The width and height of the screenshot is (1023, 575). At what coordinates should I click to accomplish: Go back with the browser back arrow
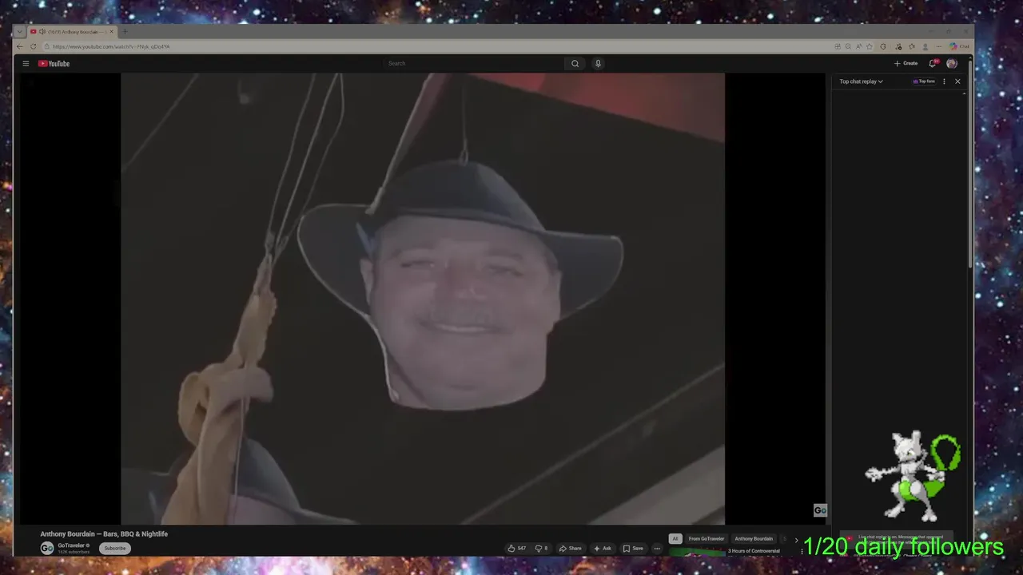20,46
